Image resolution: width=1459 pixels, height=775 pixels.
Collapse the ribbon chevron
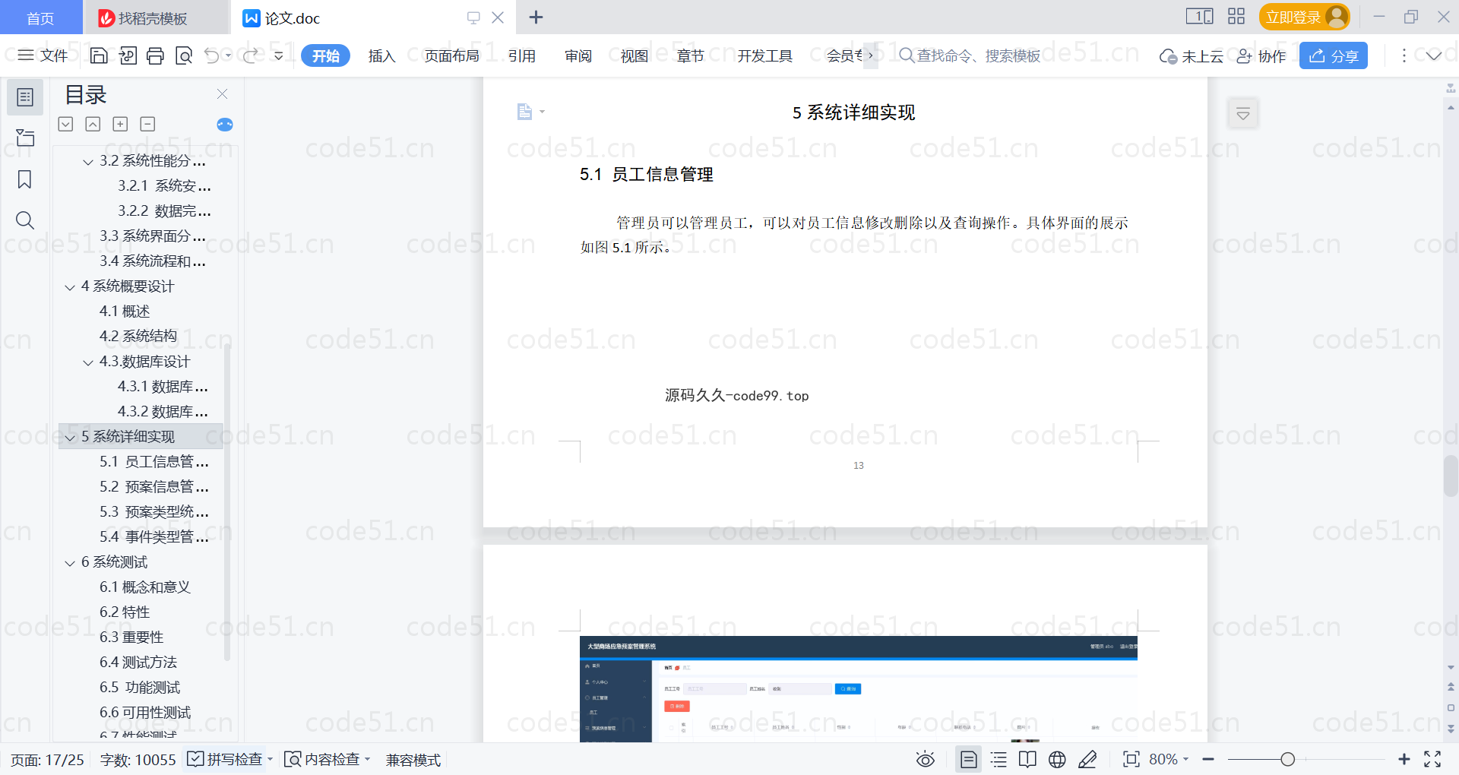point(1434,55)
